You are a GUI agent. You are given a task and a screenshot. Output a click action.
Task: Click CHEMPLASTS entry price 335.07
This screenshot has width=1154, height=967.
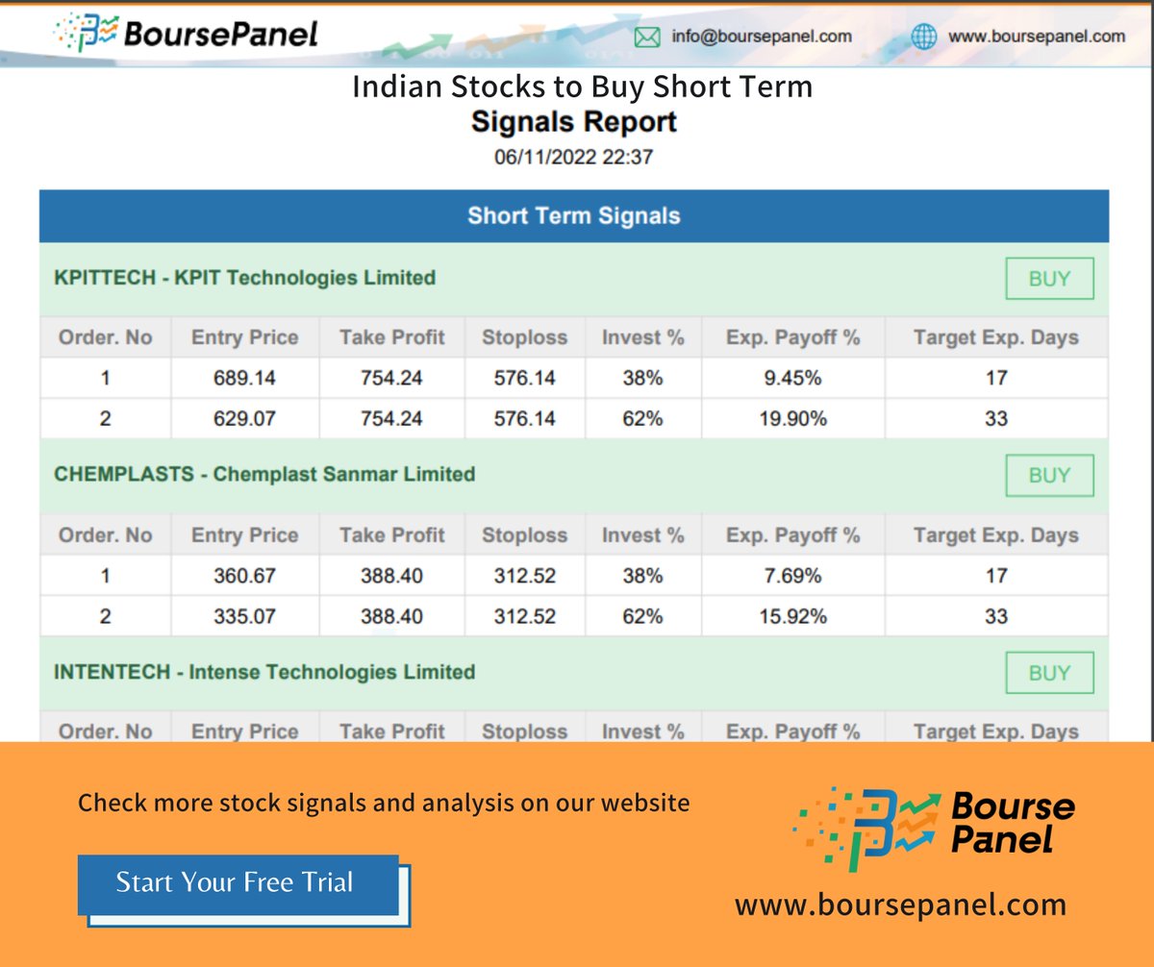pos(244,616)
